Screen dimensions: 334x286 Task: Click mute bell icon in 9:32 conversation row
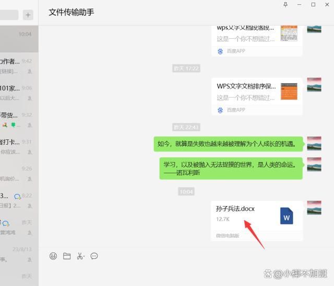coord(30,125)
